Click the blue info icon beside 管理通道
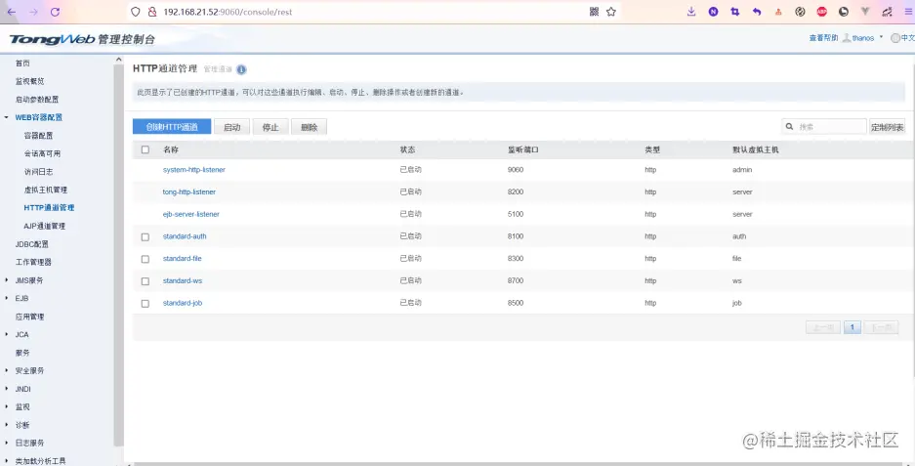Image resolution: width=915 pixels, height=466 pixels. pyautogui.click(x=241, y=69)
